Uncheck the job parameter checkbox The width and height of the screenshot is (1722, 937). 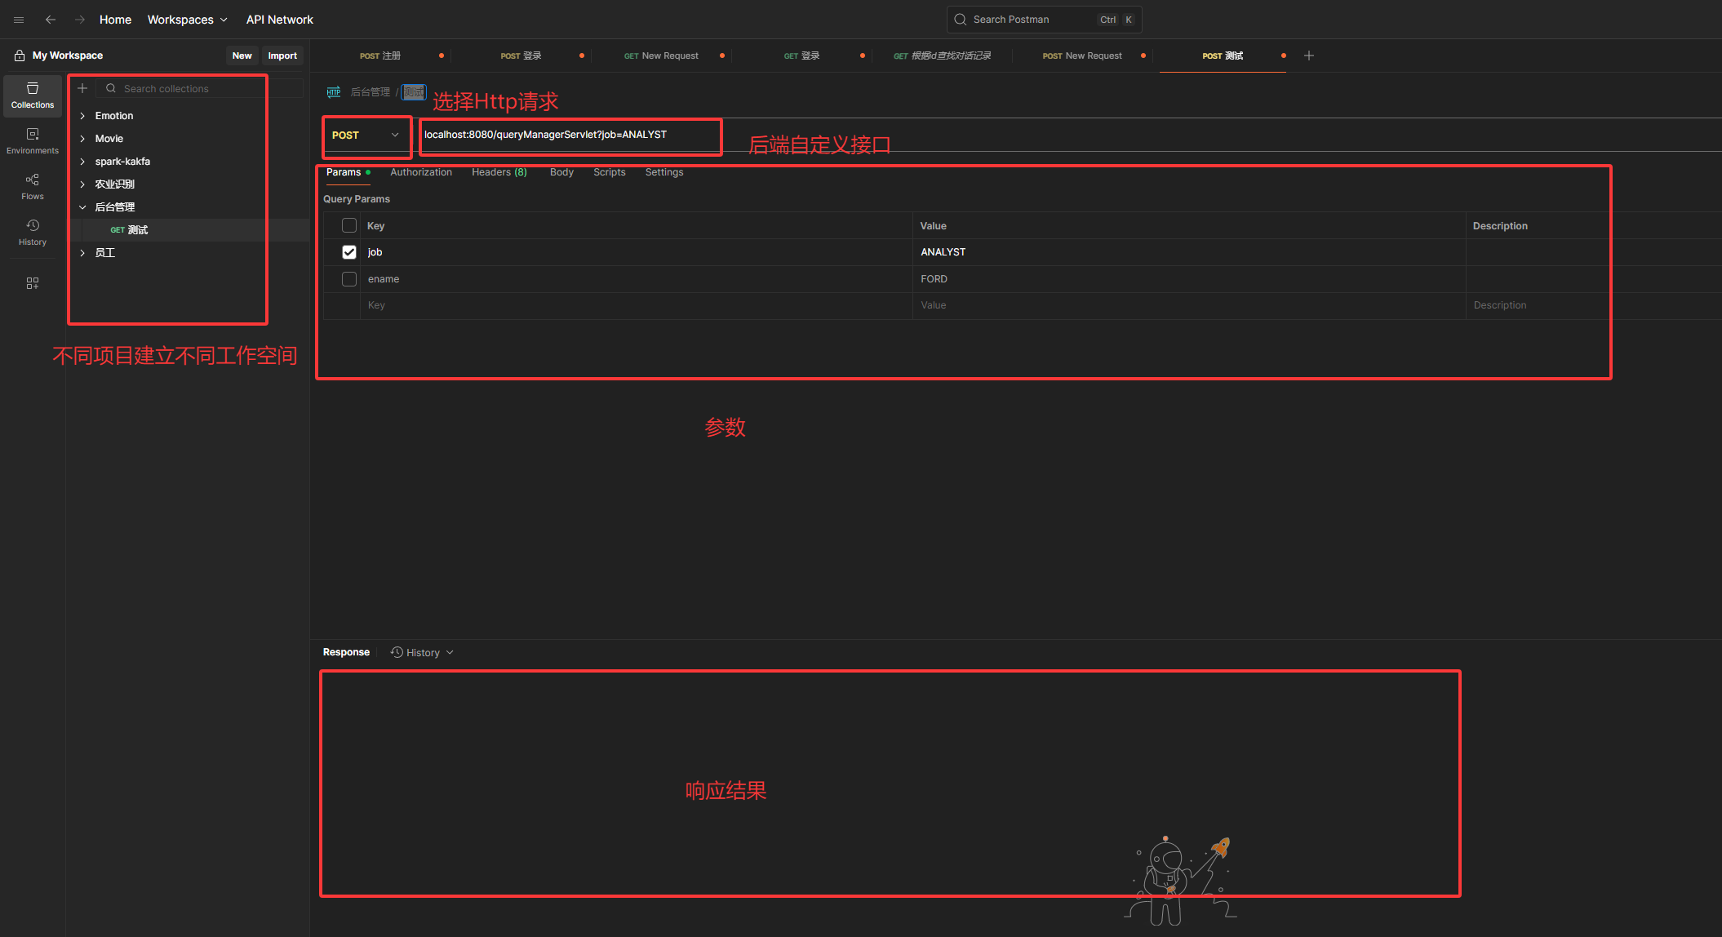(349, 252)
